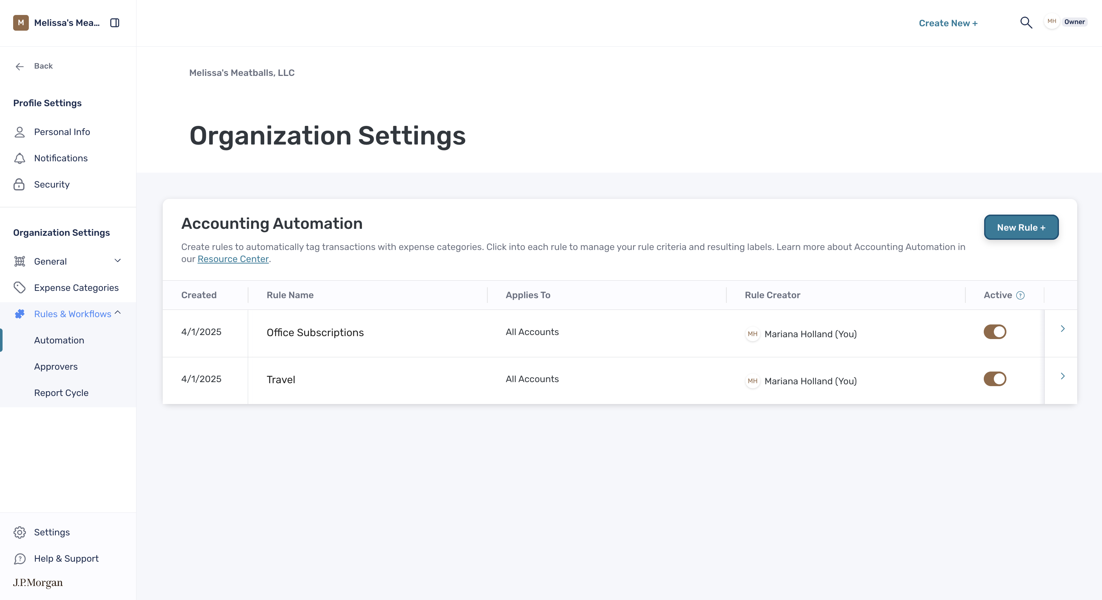Expand the General section chevron

117,261
